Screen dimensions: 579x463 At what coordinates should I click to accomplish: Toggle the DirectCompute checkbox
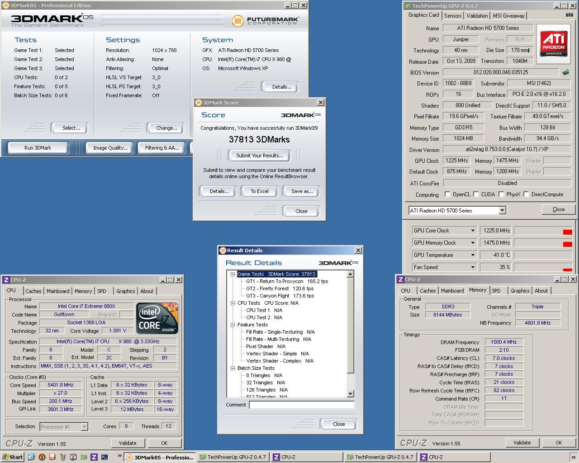click(x=526, y=194)
